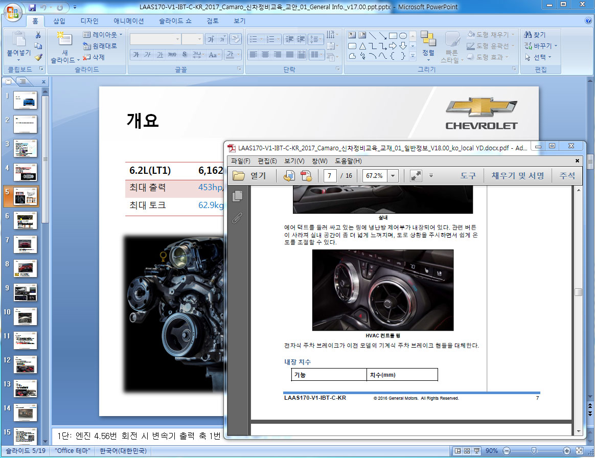Open the File (파일) menu in Adobe Reader
This screenshot has height=458, width=595.
(x=241, y=161)
